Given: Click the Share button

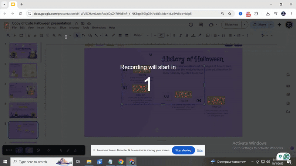Looking at the screenshot, I should 259,25.
